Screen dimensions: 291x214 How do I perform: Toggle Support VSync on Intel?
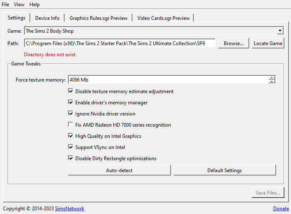[71, 147]
